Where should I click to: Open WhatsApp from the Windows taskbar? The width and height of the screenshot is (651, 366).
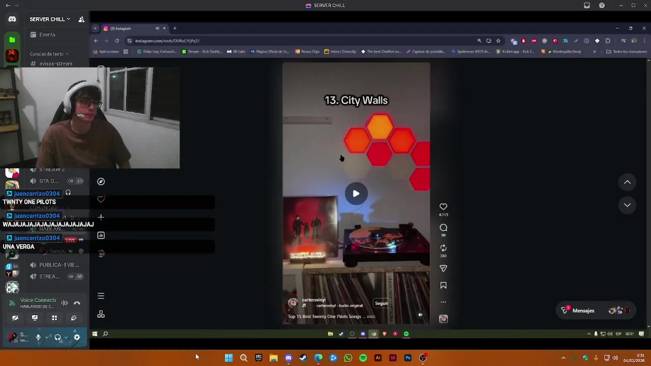coord(348,358)
